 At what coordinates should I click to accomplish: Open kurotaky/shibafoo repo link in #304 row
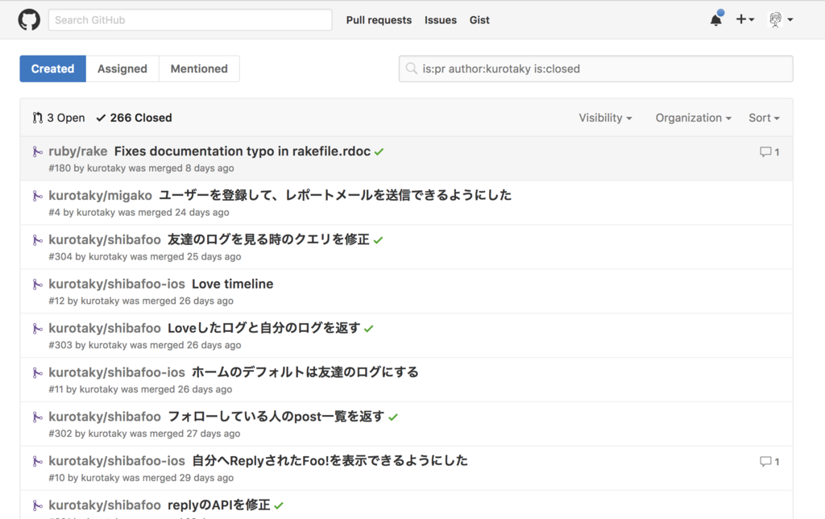coord(105,239)
